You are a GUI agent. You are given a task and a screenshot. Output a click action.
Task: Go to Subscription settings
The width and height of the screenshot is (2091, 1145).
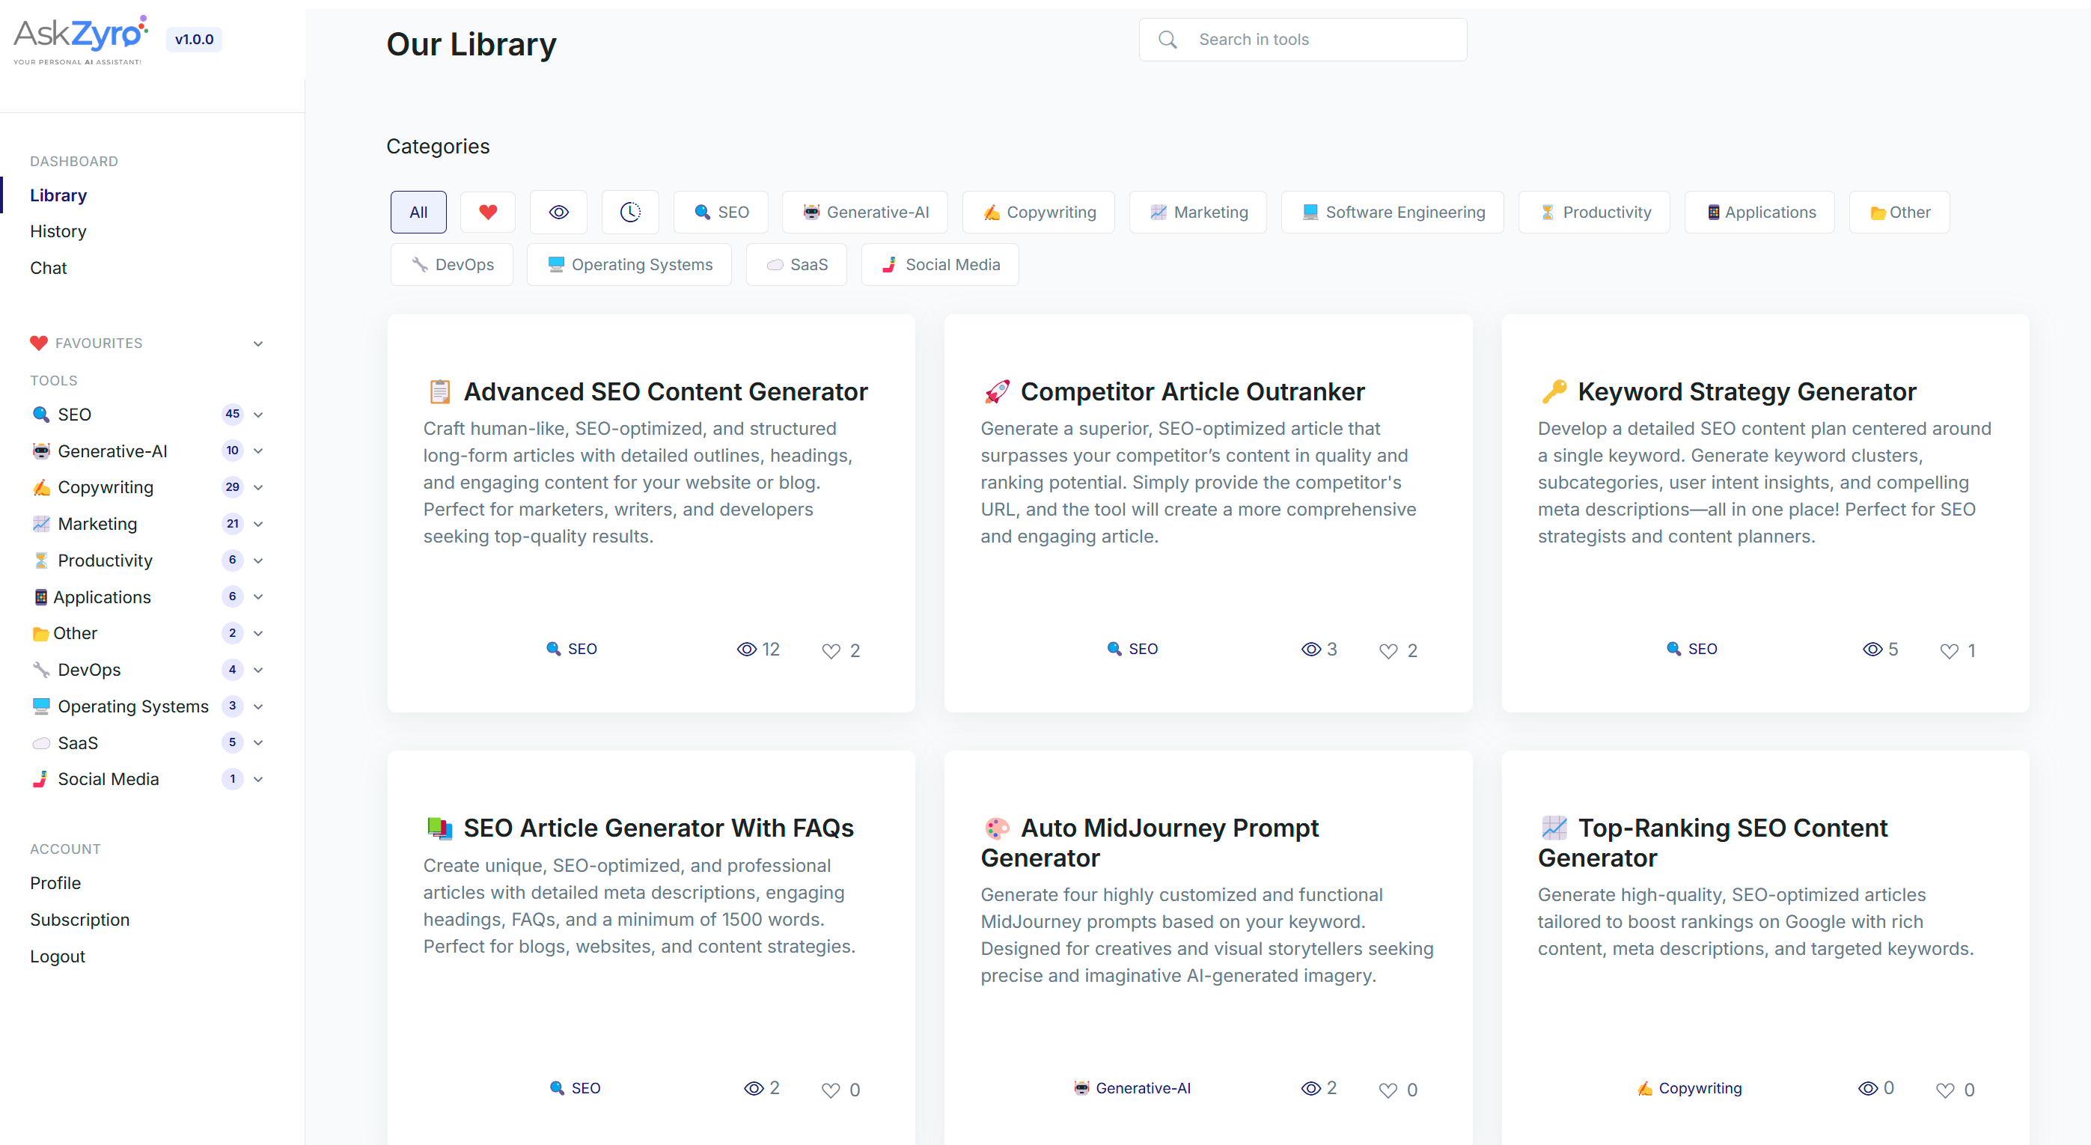pos(79,920)
